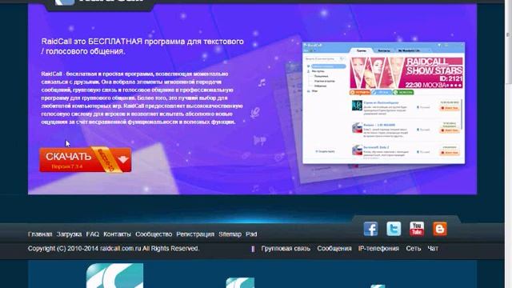This screenshot has height=288, width=512.
Task: Open the IP-телефония footer link
Action: (378, 249)
